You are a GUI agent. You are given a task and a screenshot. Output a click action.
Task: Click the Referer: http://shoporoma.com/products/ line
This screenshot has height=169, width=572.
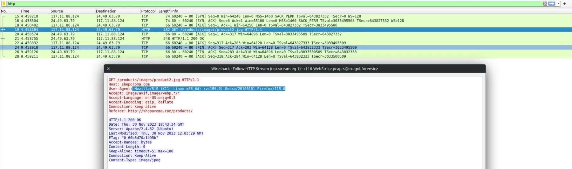151,111
